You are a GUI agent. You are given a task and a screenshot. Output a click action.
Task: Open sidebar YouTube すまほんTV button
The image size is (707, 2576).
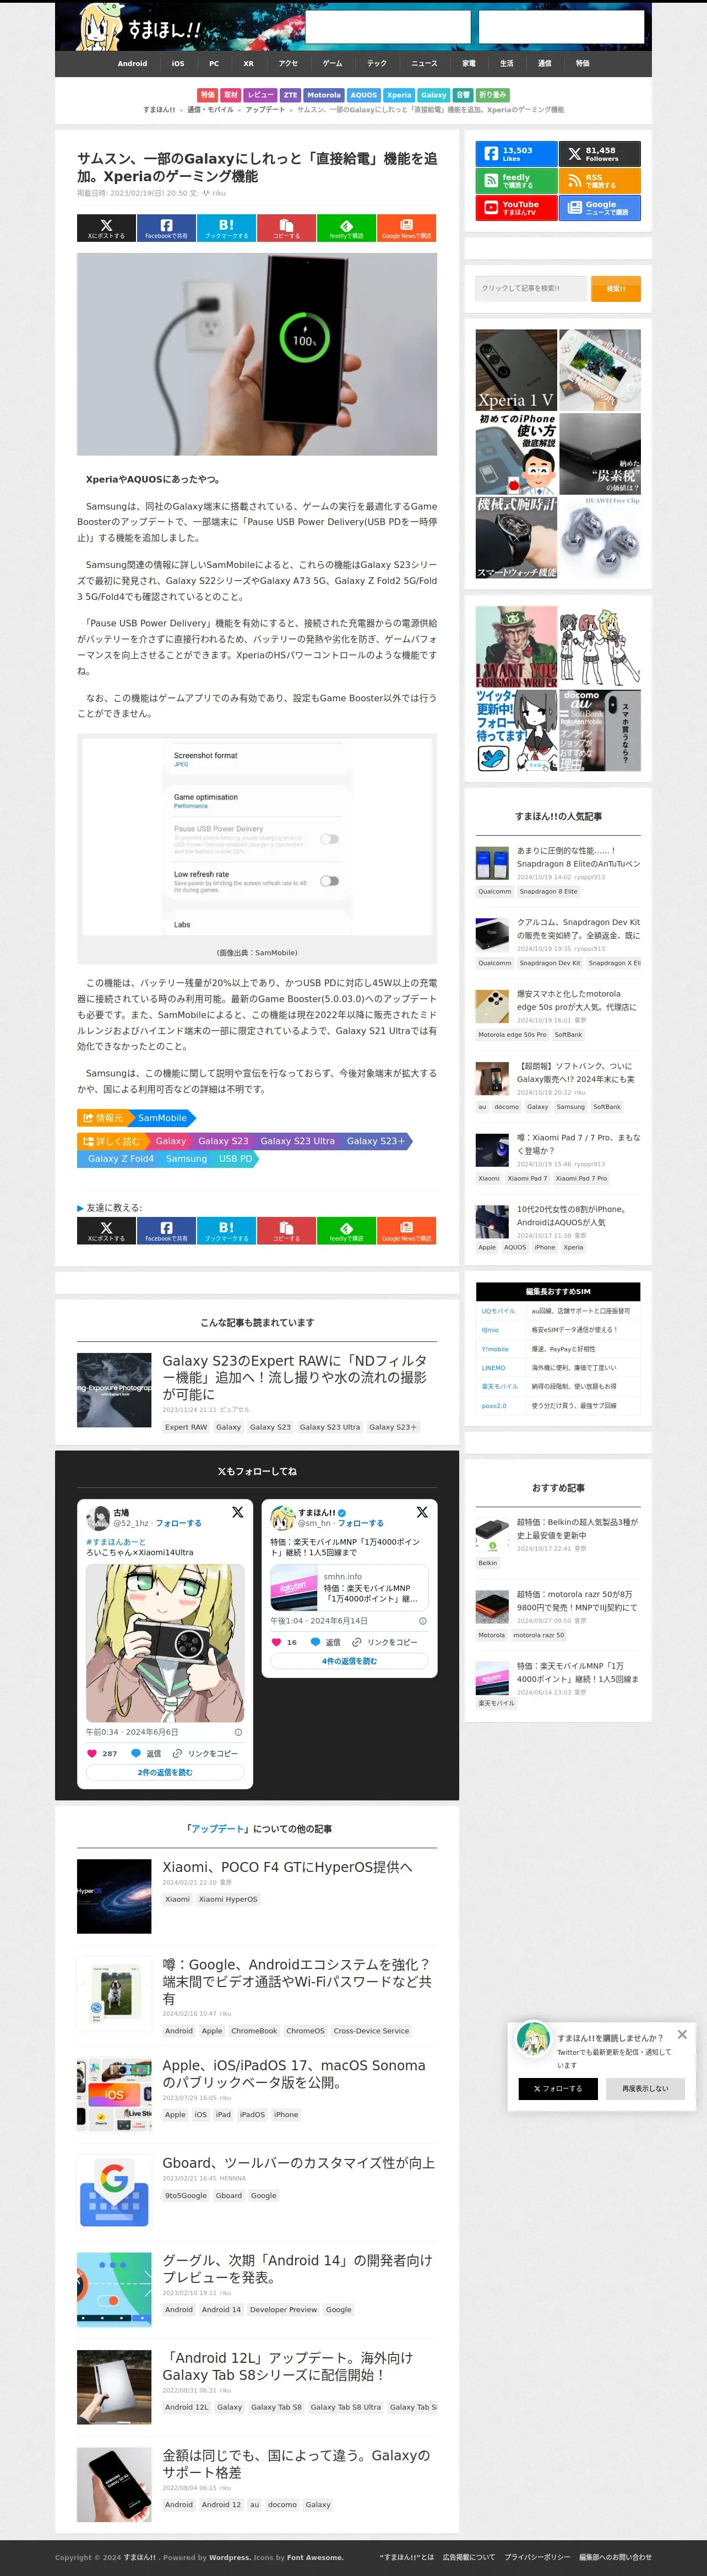pos(516,208)
